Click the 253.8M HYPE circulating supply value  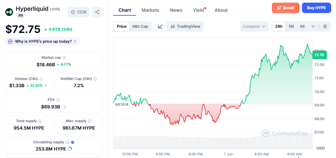[x=51, y=149]
